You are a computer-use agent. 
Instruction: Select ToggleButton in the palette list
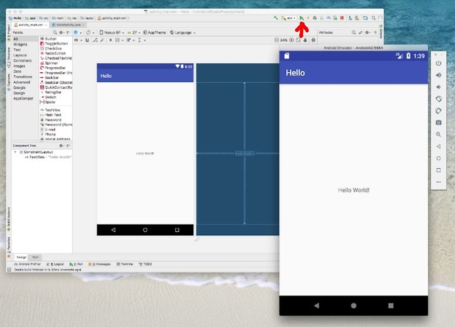pos(56,44)
